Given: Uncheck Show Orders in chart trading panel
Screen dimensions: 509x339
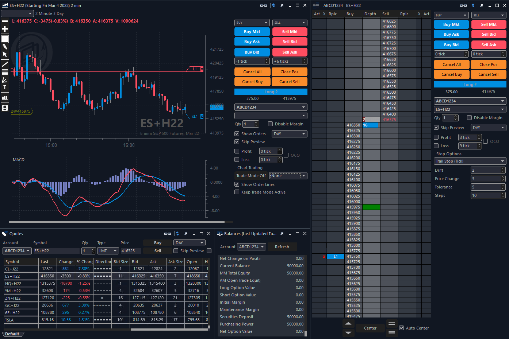Looking at the screenshot, I should [x=237, y=134].
